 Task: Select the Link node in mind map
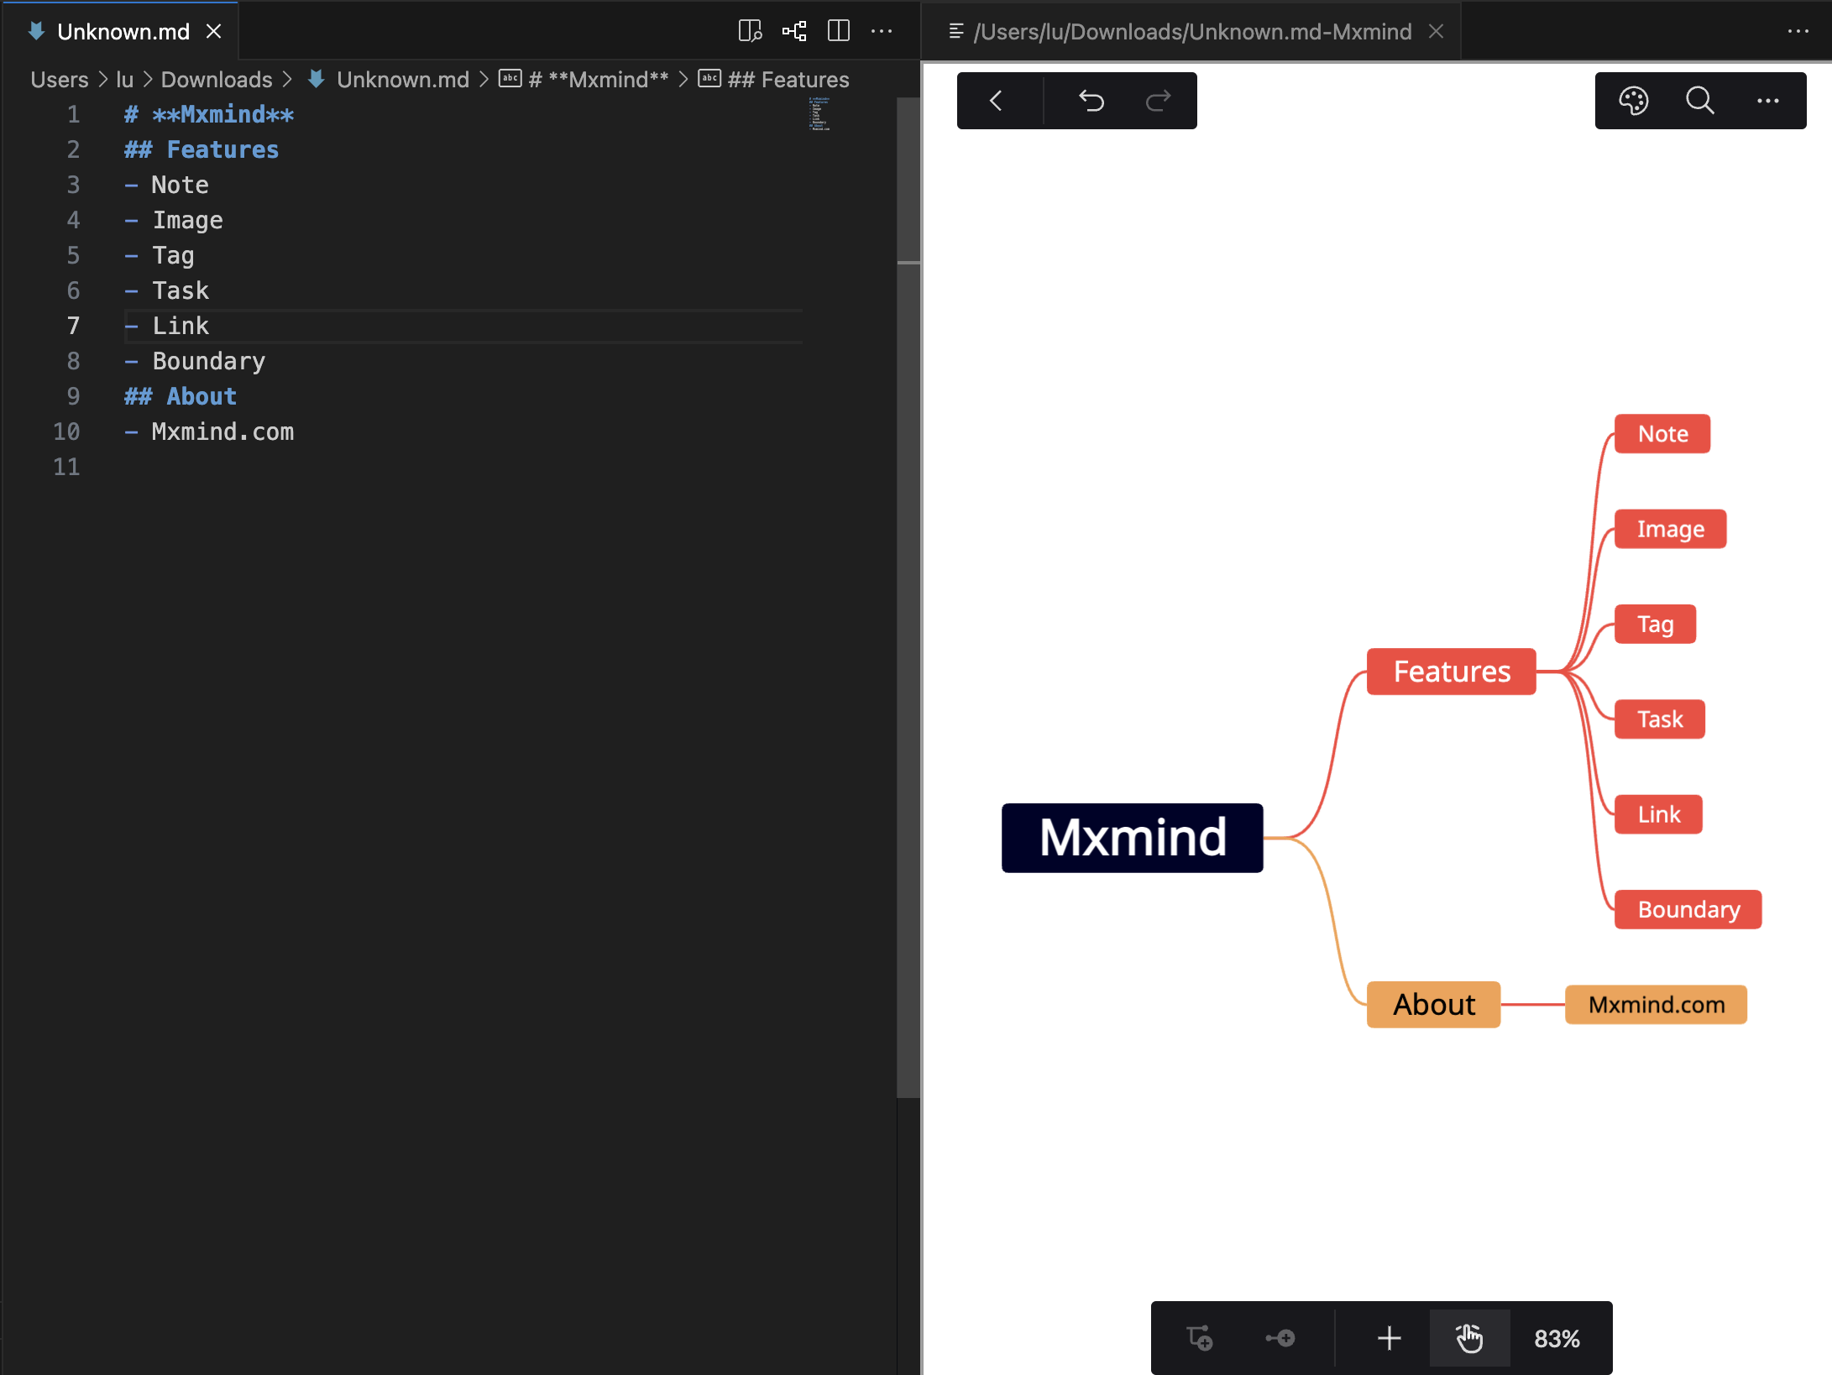(x=1659, y=814)
